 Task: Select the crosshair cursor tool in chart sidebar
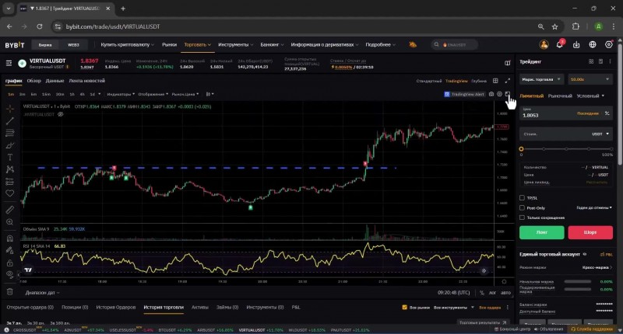pyautogui.click(x=10, y=109)
